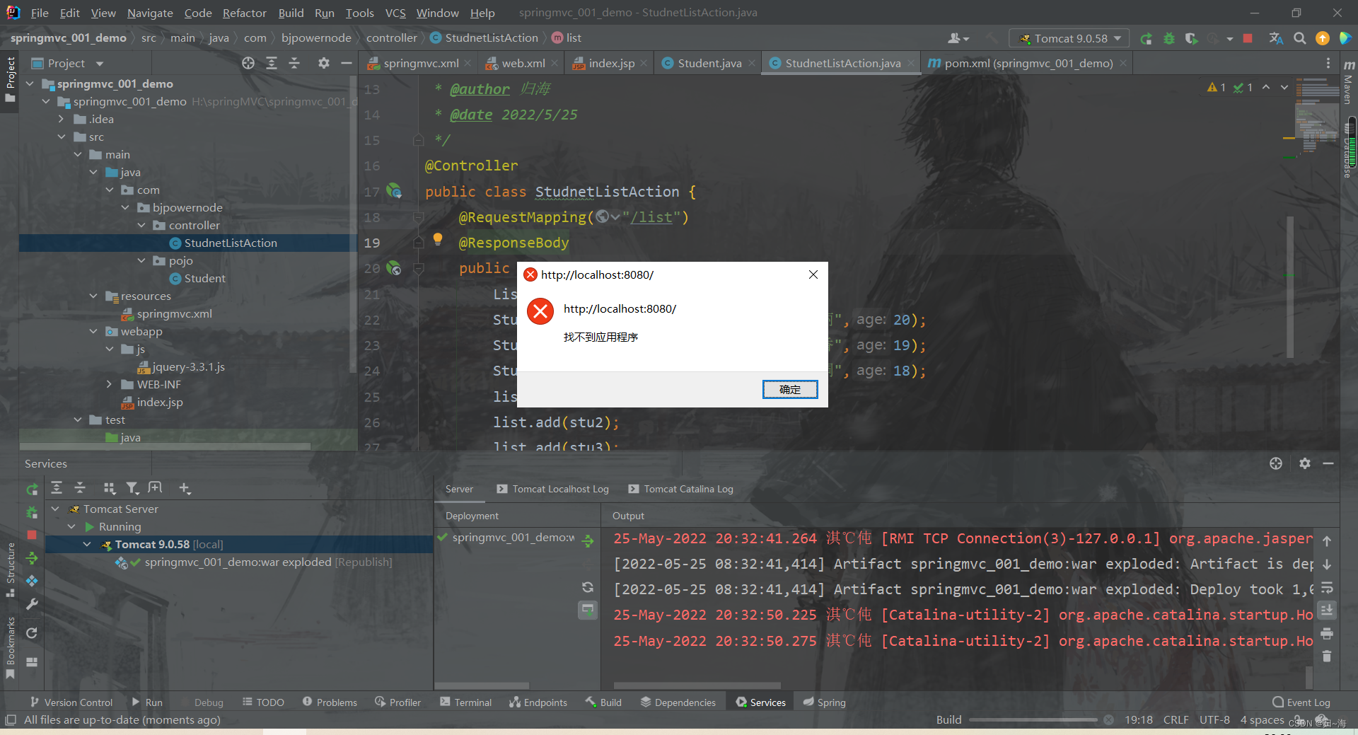Viewport: 1358px width, 735px height.
Task: Open Services panel settings gear
Action: (x=1305, y=463)
